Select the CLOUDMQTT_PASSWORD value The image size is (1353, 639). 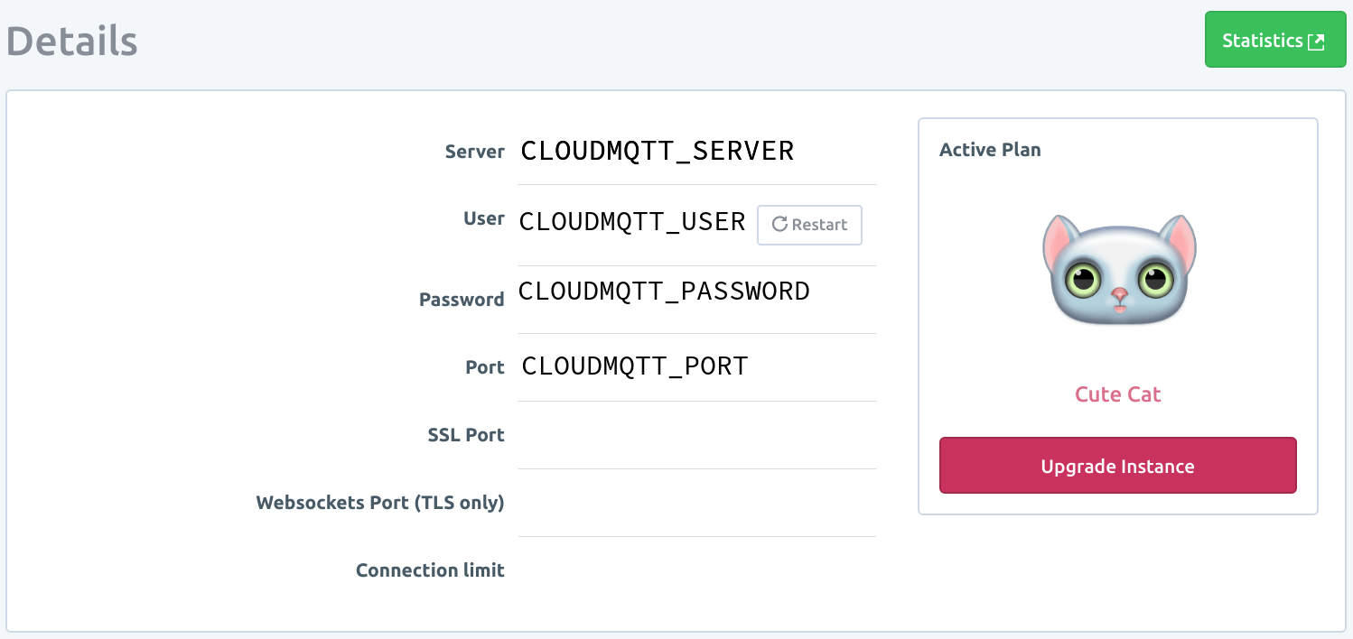(x=664, y=291)
